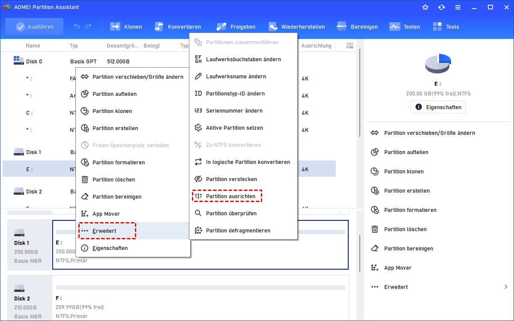Choose Partition klonen in context menu
Image resolution: width=514 pixels, height=321 pixels.
[x=133, y=111]
